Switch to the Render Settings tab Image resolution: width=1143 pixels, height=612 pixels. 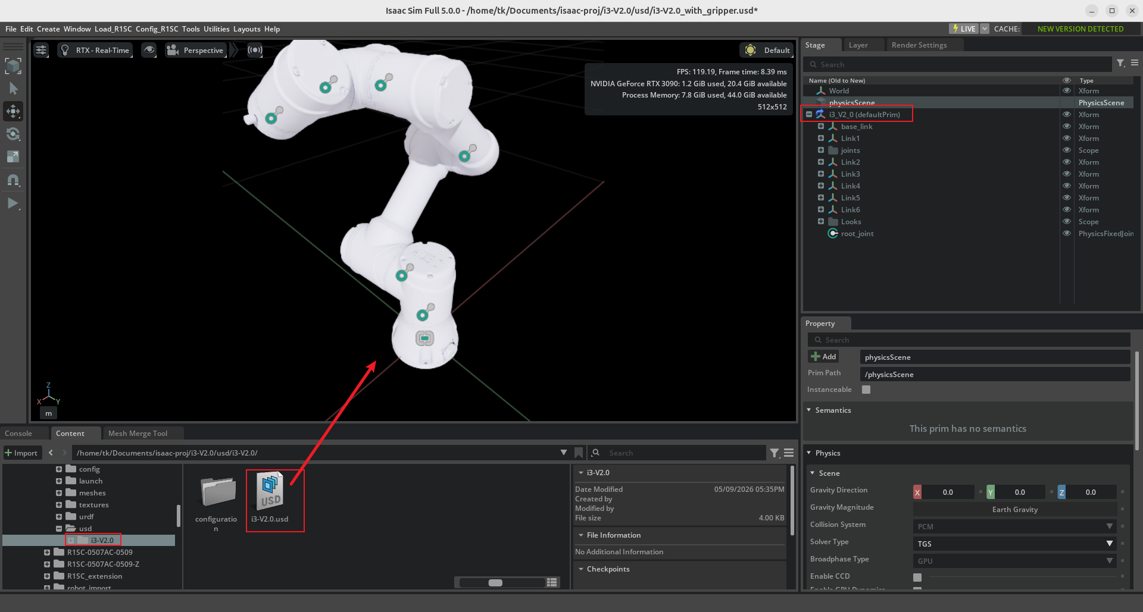[x=919, y=45]
